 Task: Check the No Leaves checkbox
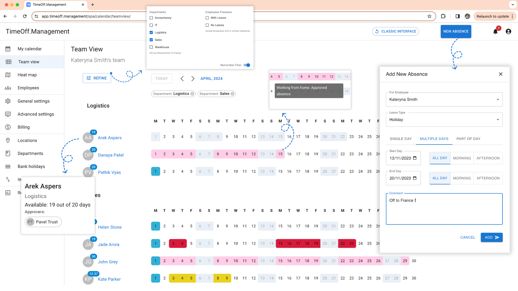click(x=207, y=25)
